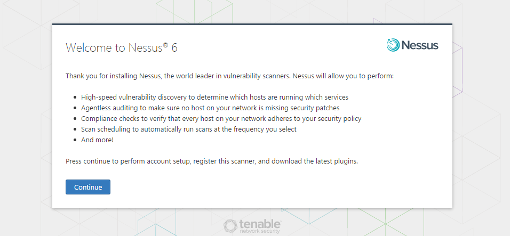This screenshot has width=510, height=236.
Task: Click the Nessus swirl logo icon
Action: [x=393, y=45]
